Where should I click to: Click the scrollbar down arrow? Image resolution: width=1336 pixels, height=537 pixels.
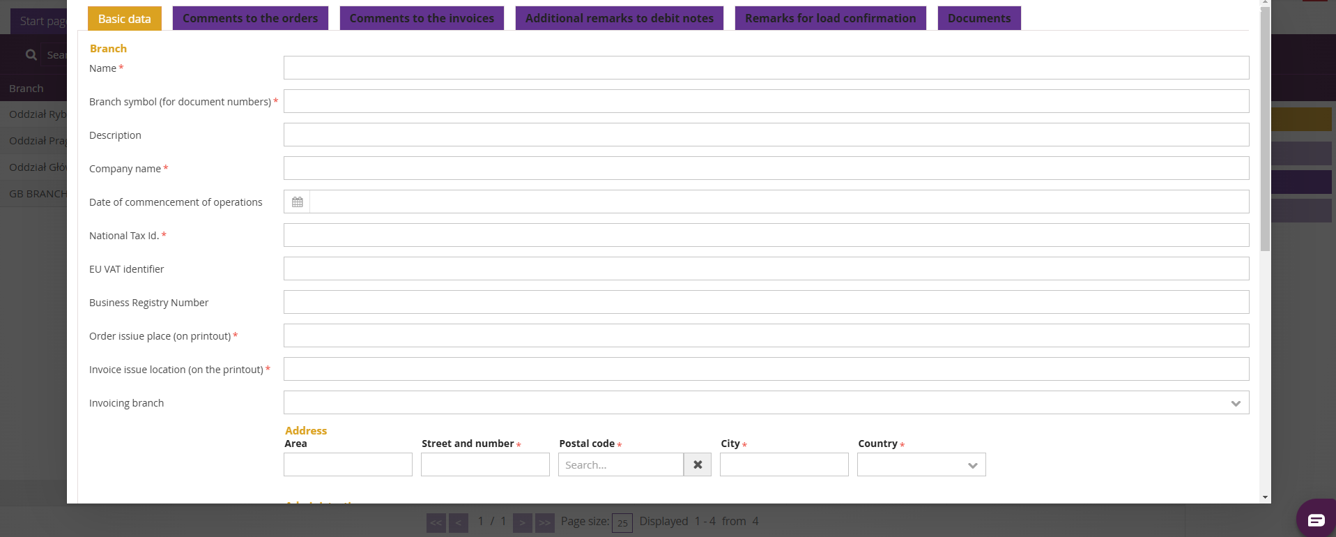[x=1265, y=497]
